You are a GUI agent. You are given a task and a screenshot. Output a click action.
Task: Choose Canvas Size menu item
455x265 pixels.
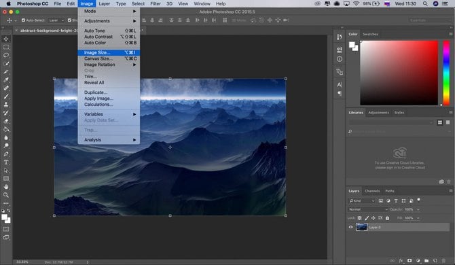[109, 58]
